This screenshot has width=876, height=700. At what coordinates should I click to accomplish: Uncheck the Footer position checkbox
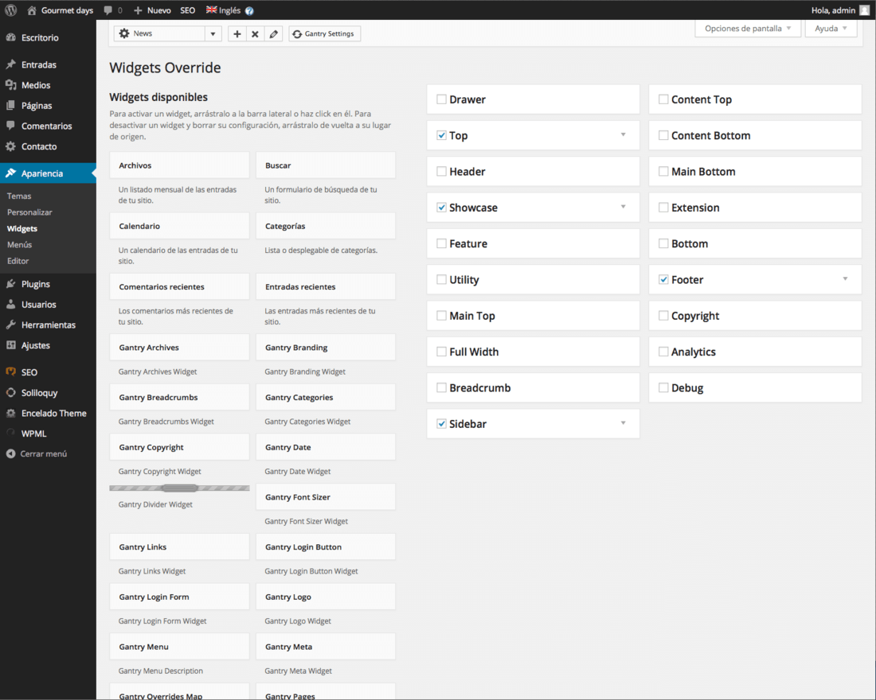663,279
